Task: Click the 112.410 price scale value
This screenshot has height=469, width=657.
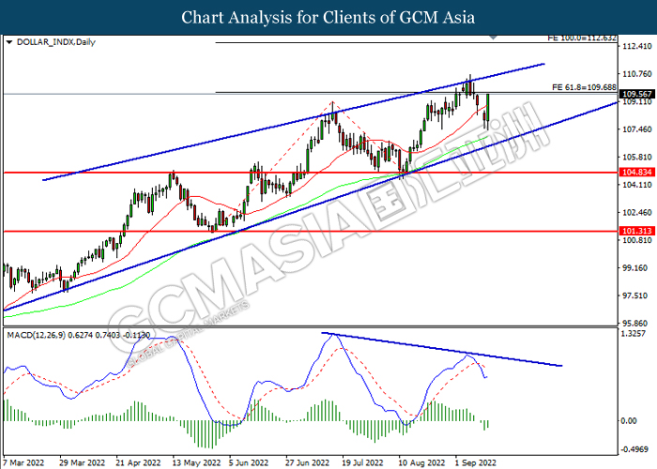Action: pyautogui.click(x=637, y=46)
